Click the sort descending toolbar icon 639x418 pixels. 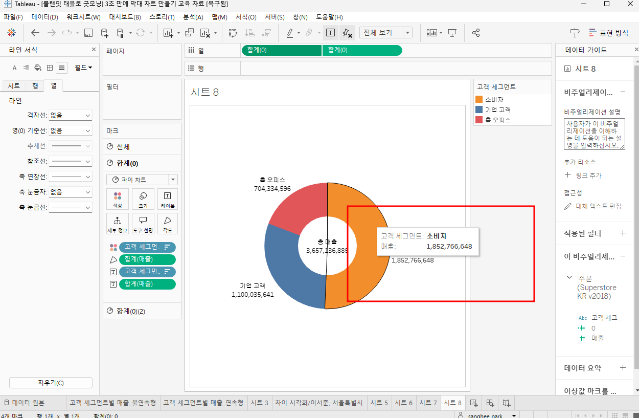coord(266,33)
